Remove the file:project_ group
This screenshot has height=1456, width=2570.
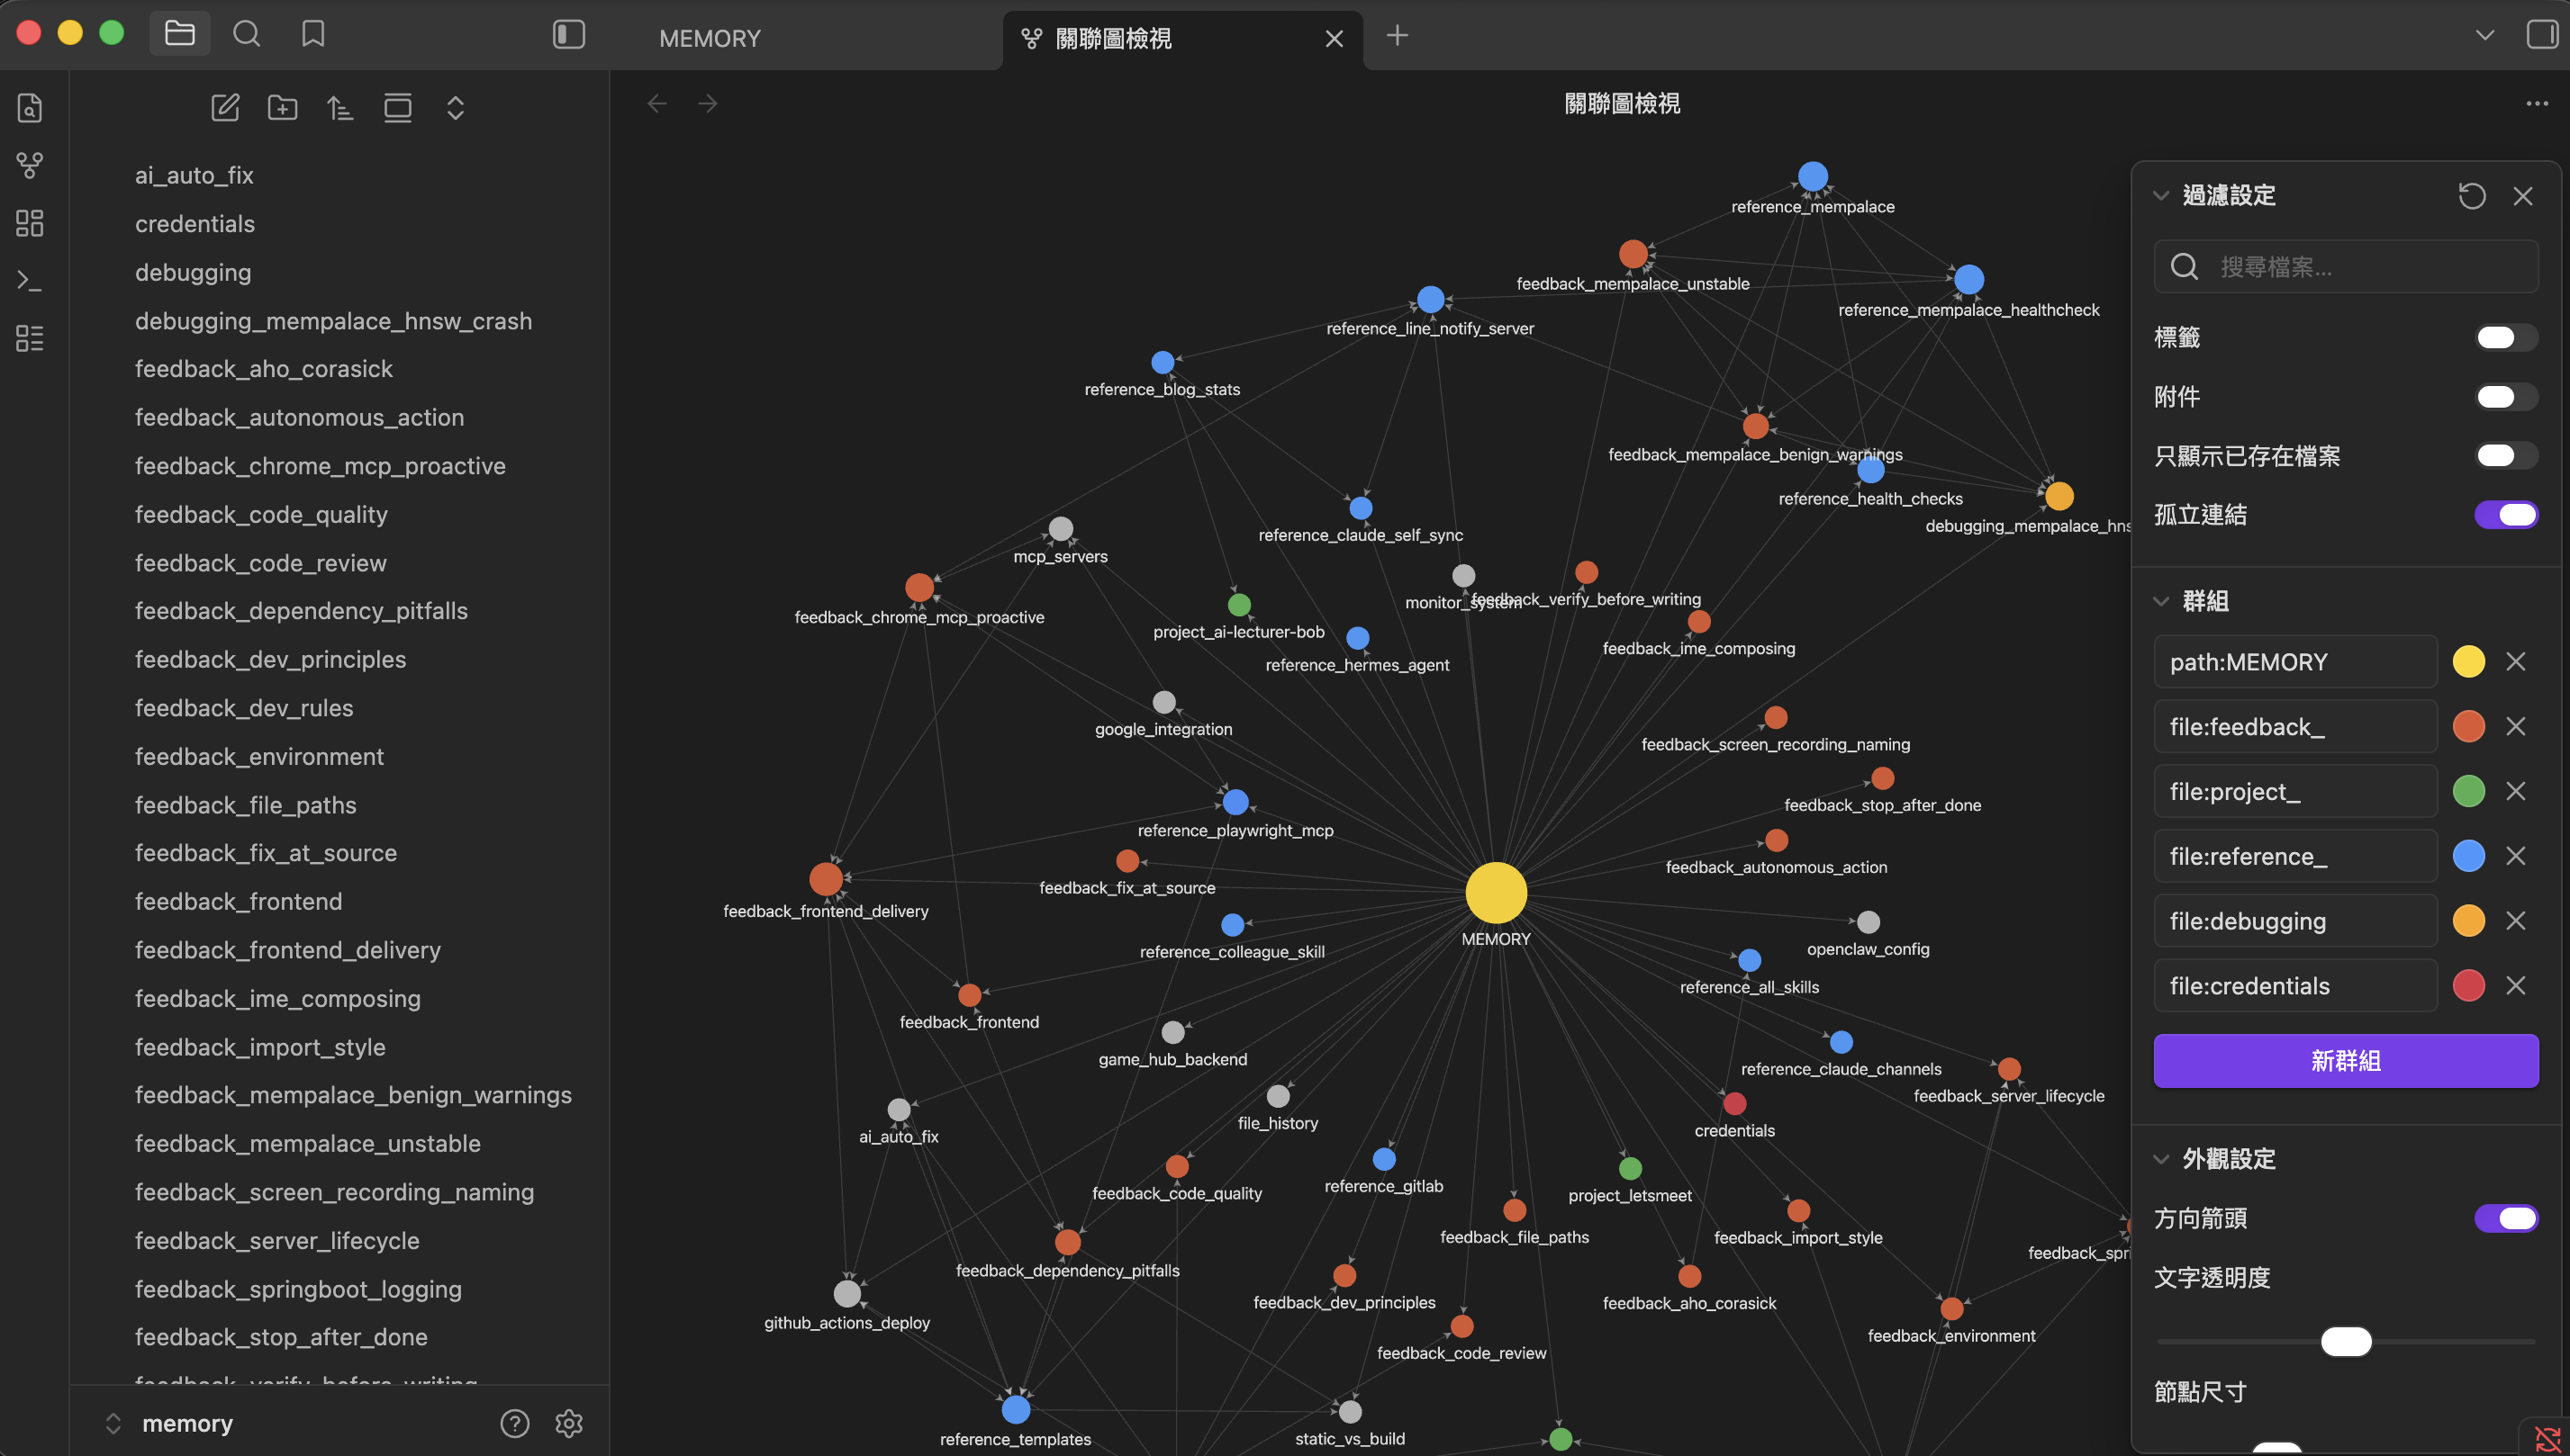2515,791
